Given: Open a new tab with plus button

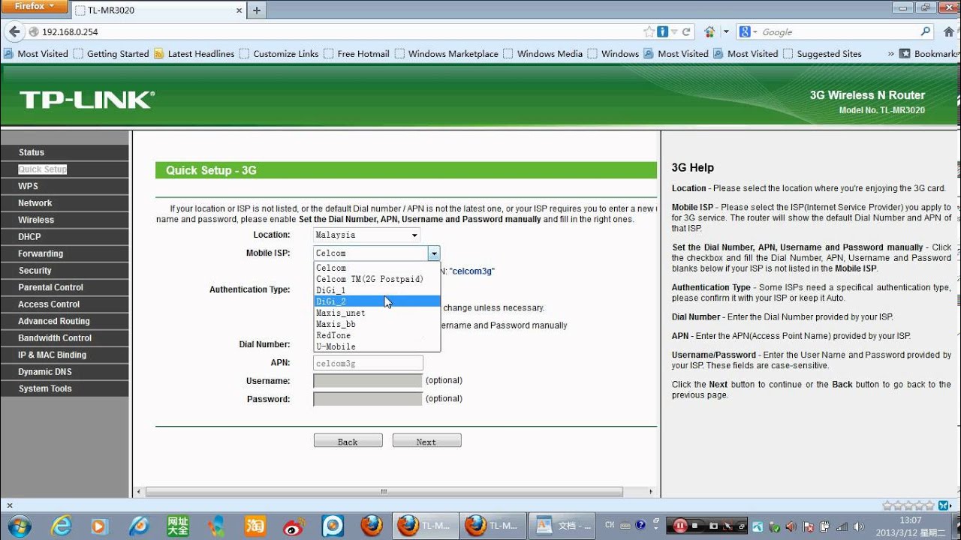Looking at the screenshot, I should coord(257,10).
